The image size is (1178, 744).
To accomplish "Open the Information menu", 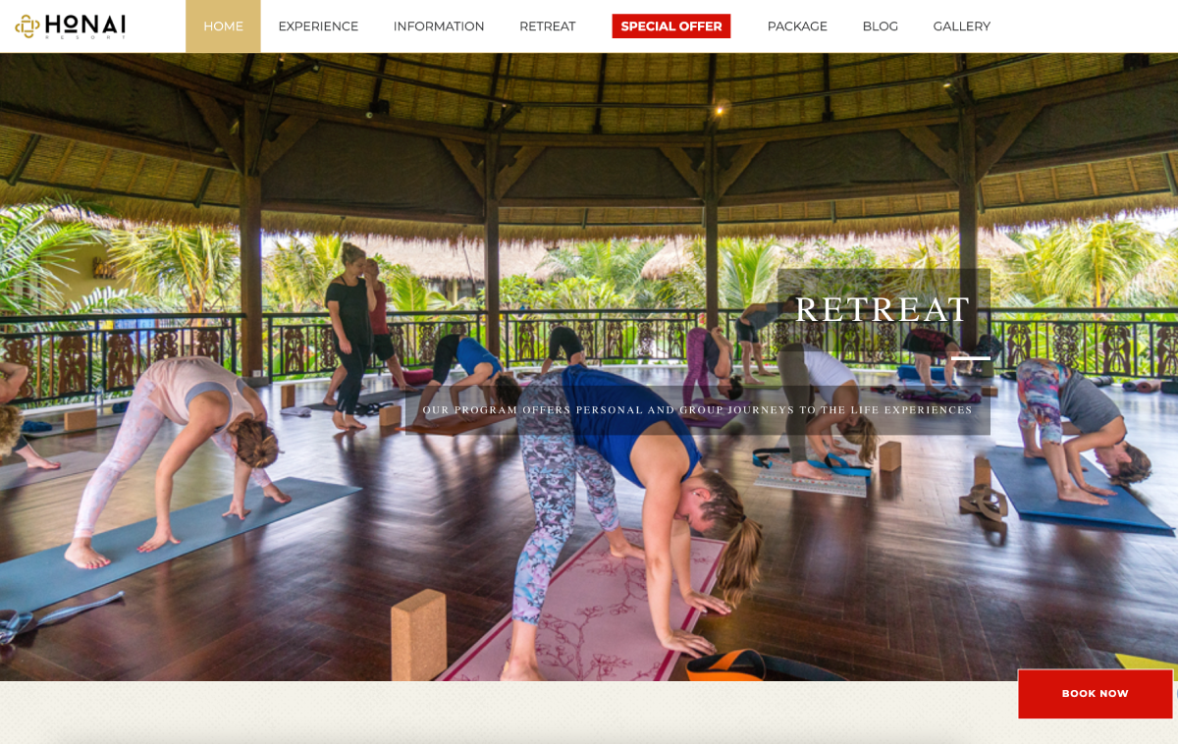I will 439,27.
